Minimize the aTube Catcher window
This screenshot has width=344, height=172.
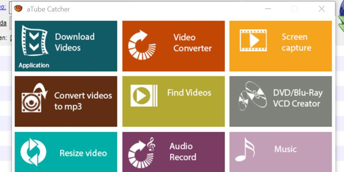[x=268, y=9]
